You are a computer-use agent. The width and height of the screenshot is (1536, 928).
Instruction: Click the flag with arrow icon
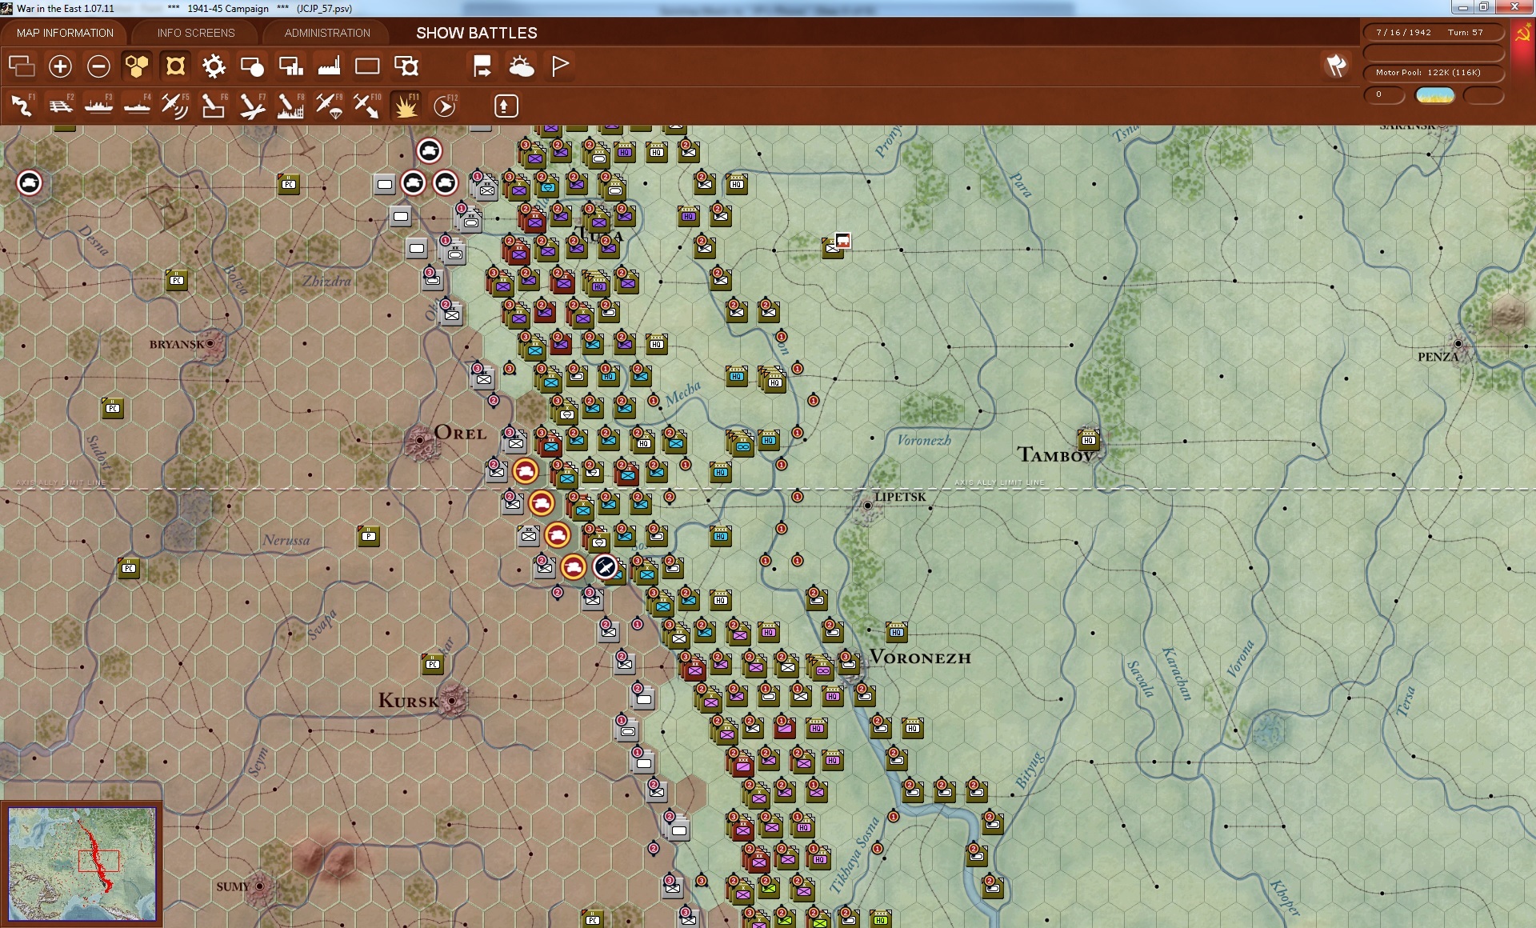[x=482, y=66]
